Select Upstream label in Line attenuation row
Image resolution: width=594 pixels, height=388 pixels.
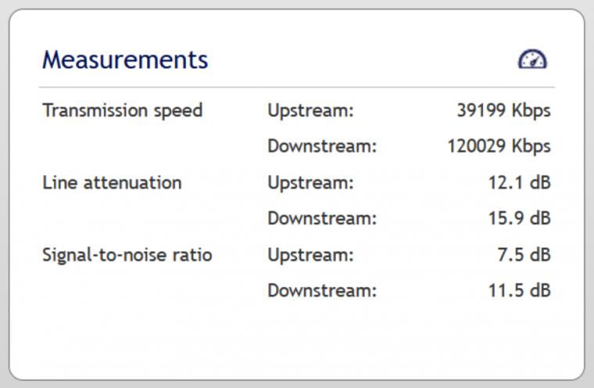310,183
